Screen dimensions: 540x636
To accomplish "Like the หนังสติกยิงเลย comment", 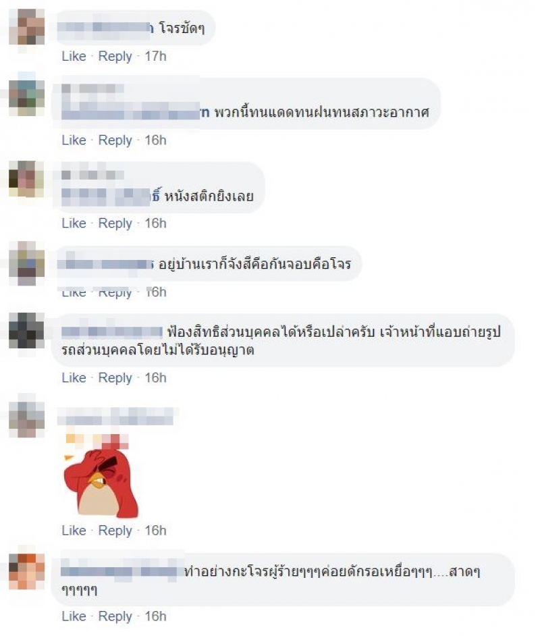I will pyautogui.click(x=74, y=223).
